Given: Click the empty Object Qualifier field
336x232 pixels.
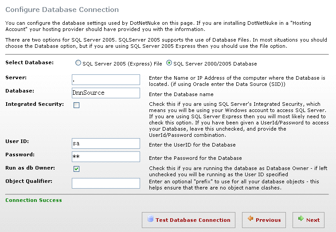Looking at the screenshot, I should [106, 183].
